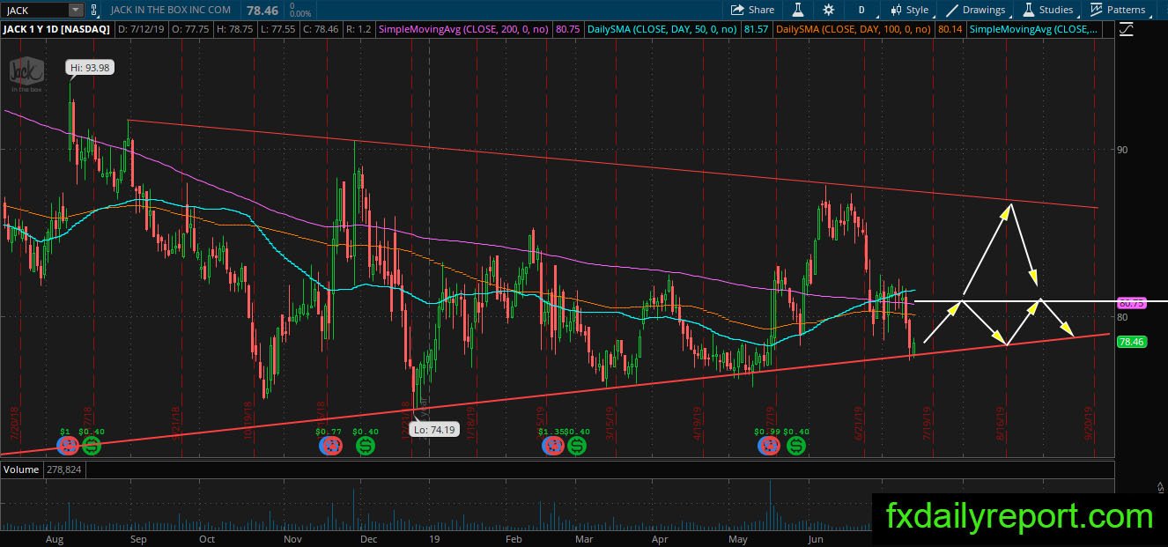This screenshot has height=547, width=1168.
Task: Click the August earnings icon labeled $1
Action: 66,447
